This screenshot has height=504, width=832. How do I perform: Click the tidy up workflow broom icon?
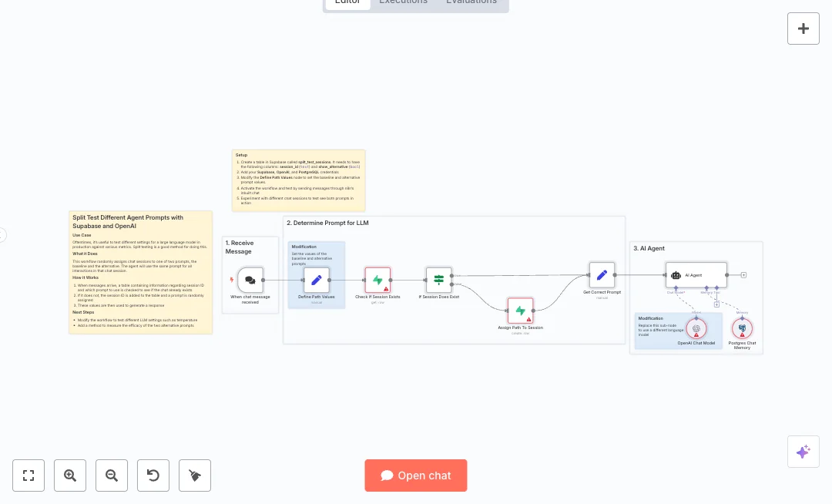(x=195, y=475)
